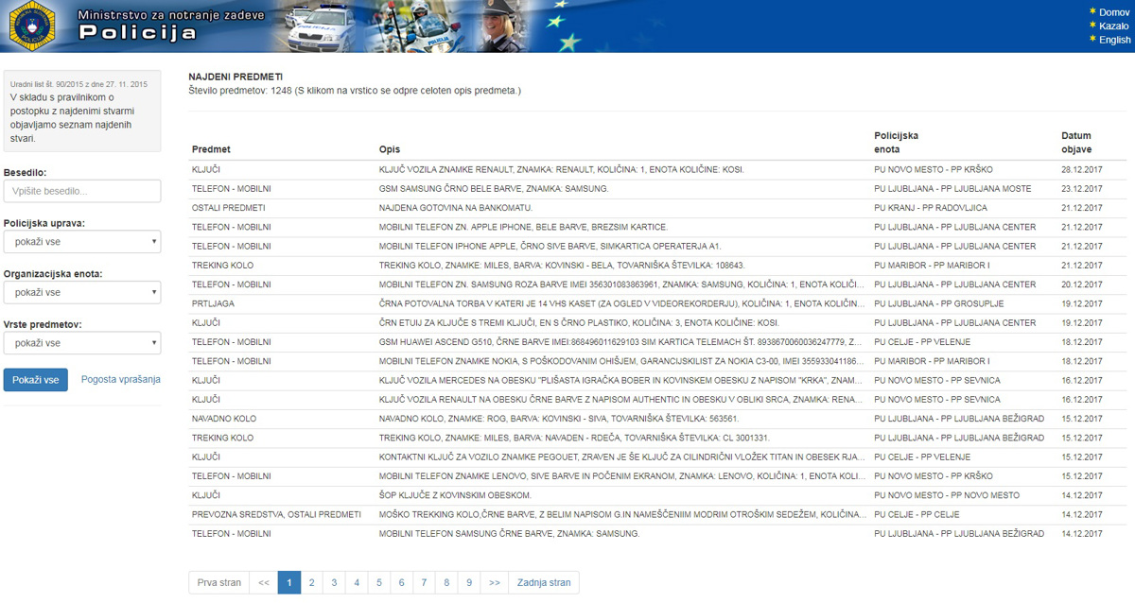1135x603 pixels.
Task: Jump to Zadnja stran last page
Action: pyautogui.click(x=544, y=583)
